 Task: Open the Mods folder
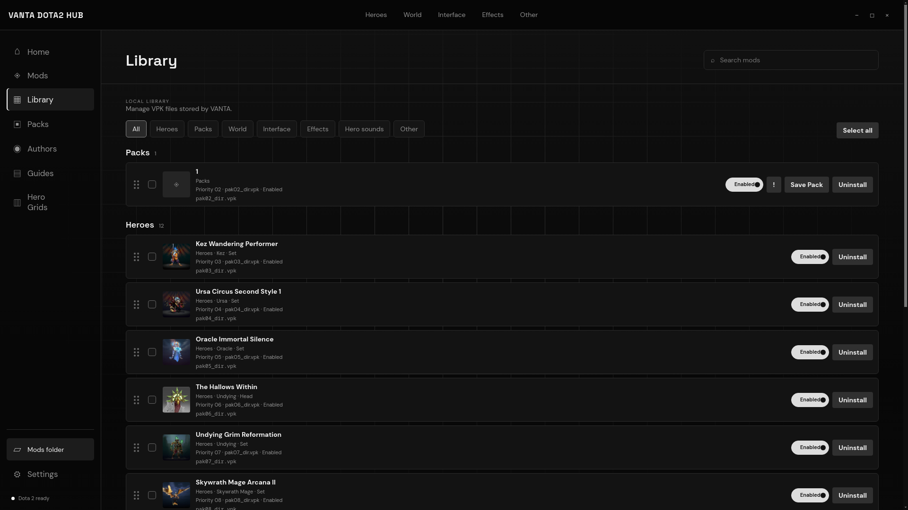[50, 450]
